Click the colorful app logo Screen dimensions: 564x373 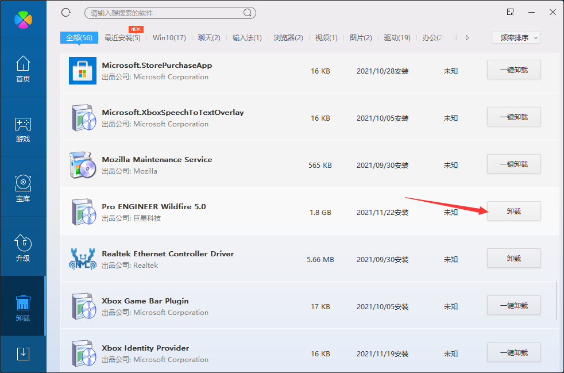tap(23, 19)
